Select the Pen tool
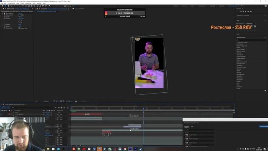 32,6
